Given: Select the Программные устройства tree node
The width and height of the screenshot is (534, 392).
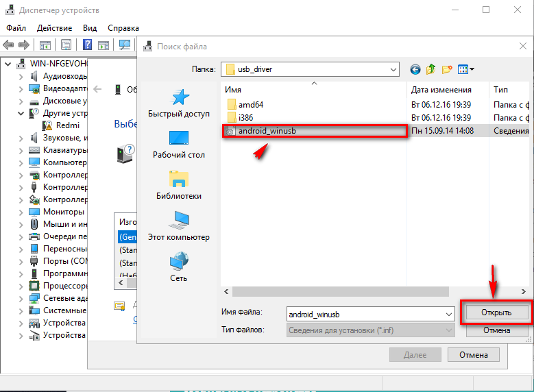Looking at the screenshot, I should (x=64, y=273).
